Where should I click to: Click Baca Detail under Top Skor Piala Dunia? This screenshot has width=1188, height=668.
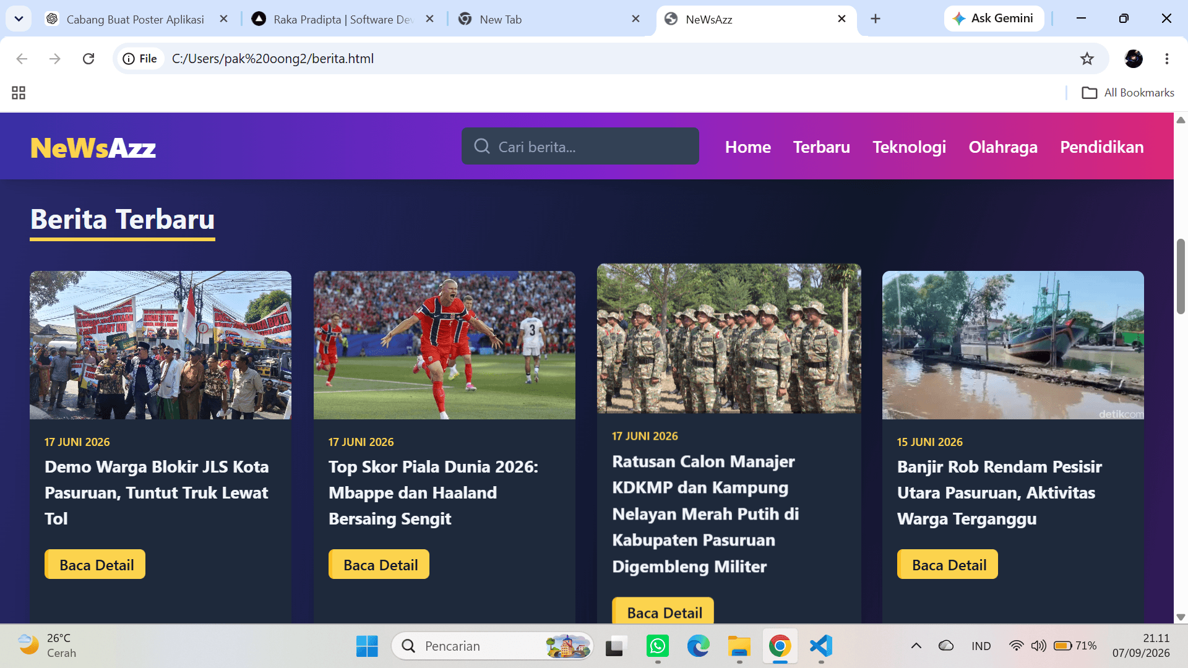(x=379, y=565)
